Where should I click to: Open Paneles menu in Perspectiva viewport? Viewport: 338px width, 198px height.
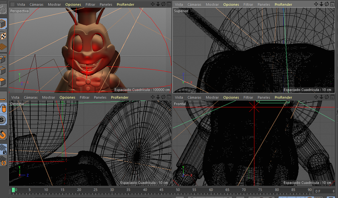tap(106, 4)
